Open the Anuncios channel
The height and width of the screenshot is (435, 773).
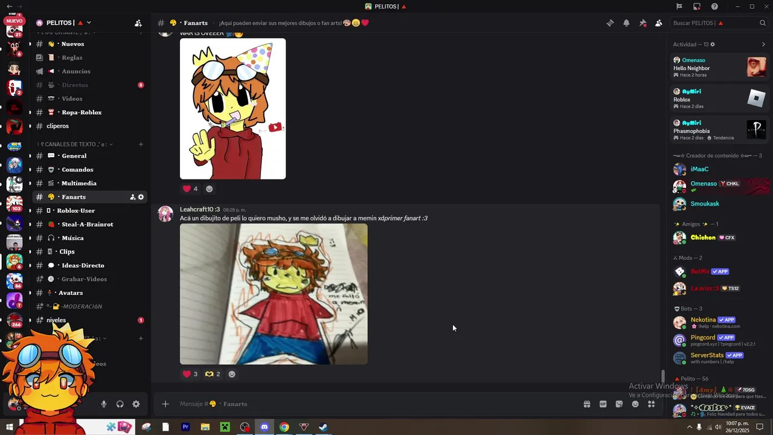point(91,71)
